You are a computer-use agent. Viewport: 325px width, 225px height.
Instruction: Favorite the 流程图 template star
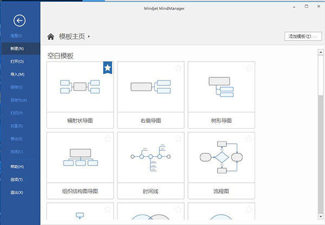coord(249,138)
